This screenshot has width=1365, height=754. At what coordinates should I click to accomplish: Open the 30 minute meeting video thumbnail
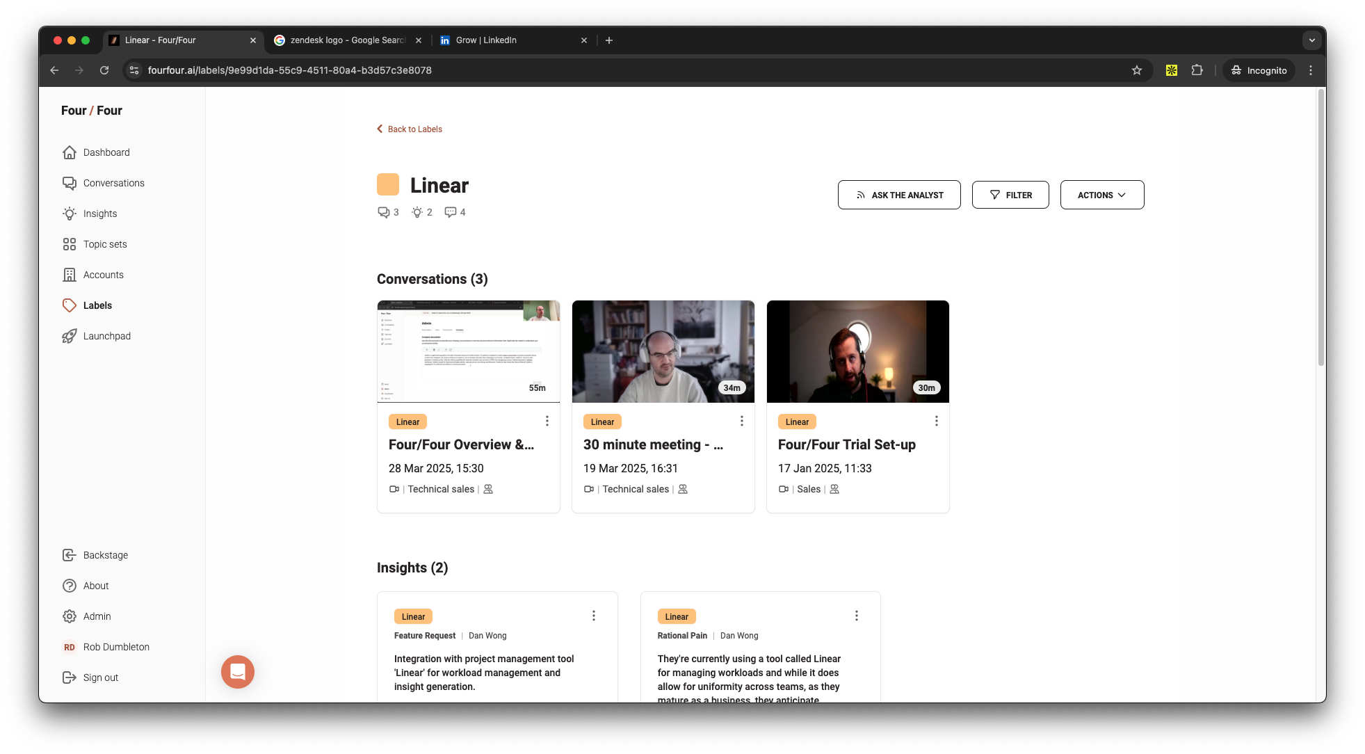click(663, 351)
